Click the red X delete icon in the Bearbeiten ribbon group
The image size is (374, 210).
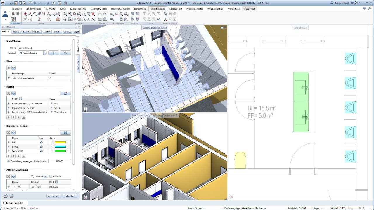93,14
